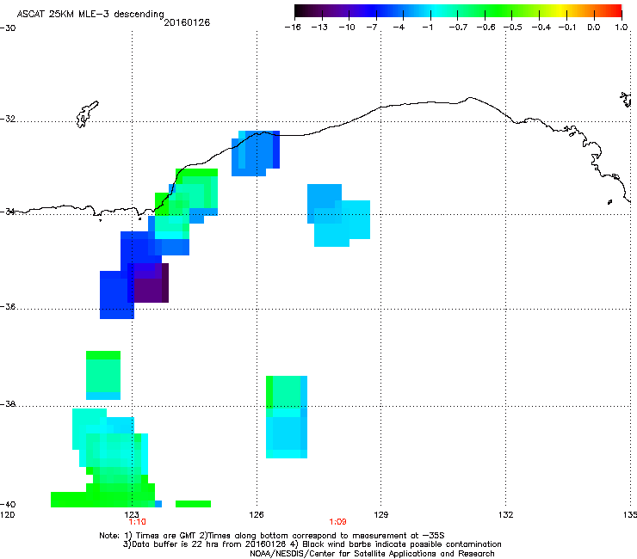
Task: Click the longitude label 132
Action: pyautogui.click(x=505, y=515)
